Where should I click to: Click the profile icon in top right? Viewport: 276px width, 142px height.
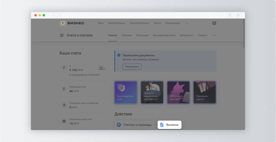tap(214, 23)
